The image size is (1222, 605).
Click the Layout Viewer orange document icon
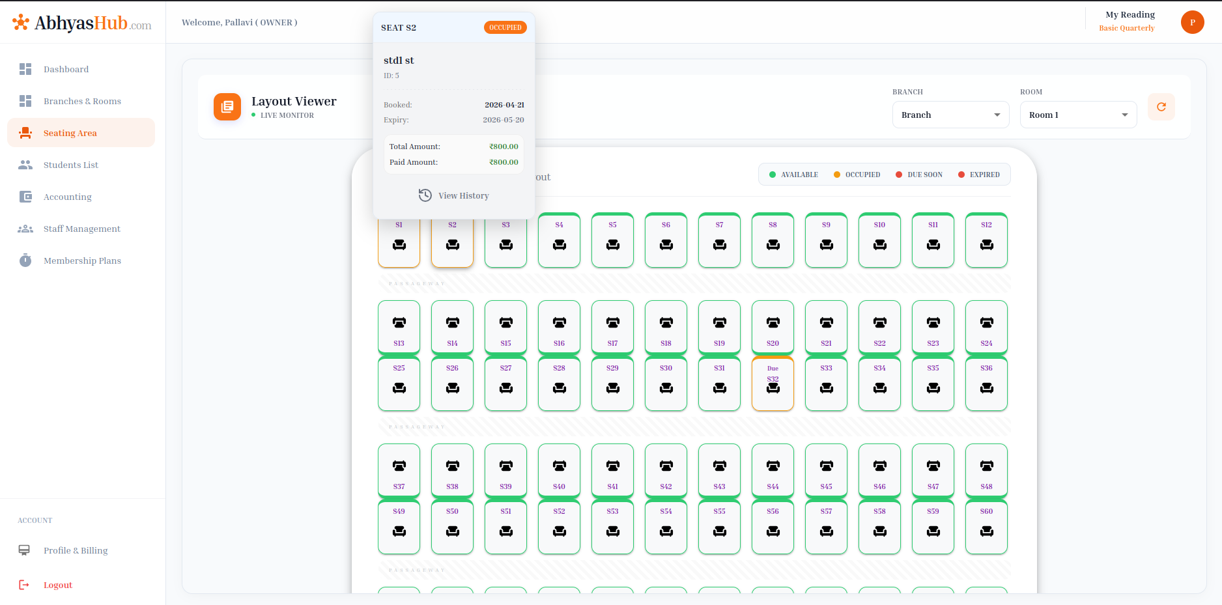(227, 107)
